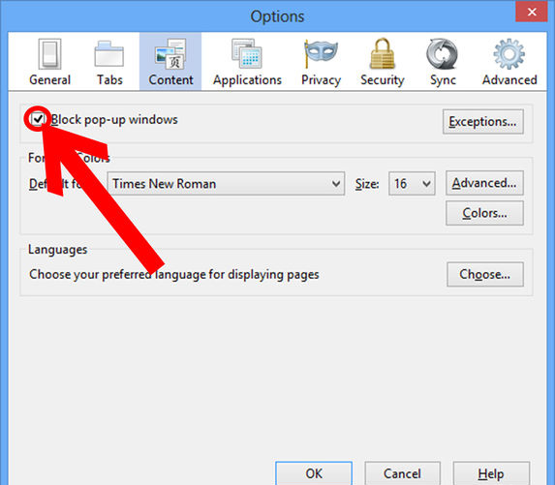
Task: Open the Security padlock icon
Action: (x=383, y=54)
